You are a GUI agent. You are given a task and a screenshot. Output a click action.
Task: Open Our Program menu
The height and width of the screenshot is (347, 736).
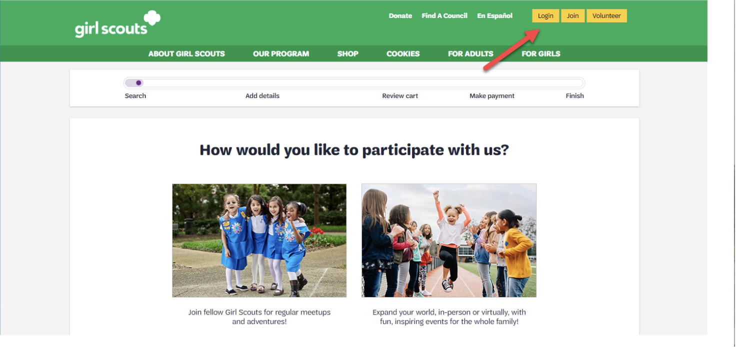tap(281, 54)
